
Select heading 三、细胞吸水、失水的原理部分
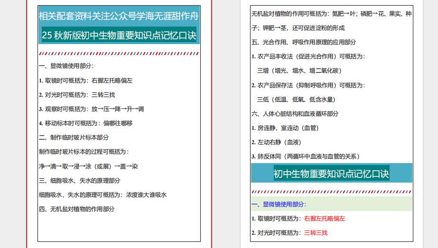point(79,181)
